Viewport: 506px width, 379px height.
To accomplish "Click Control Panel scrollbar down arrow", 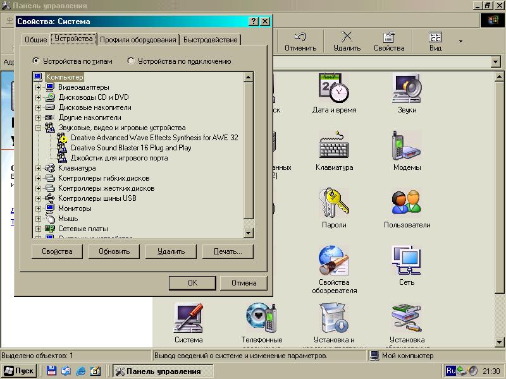I will (x=499, y=342).
